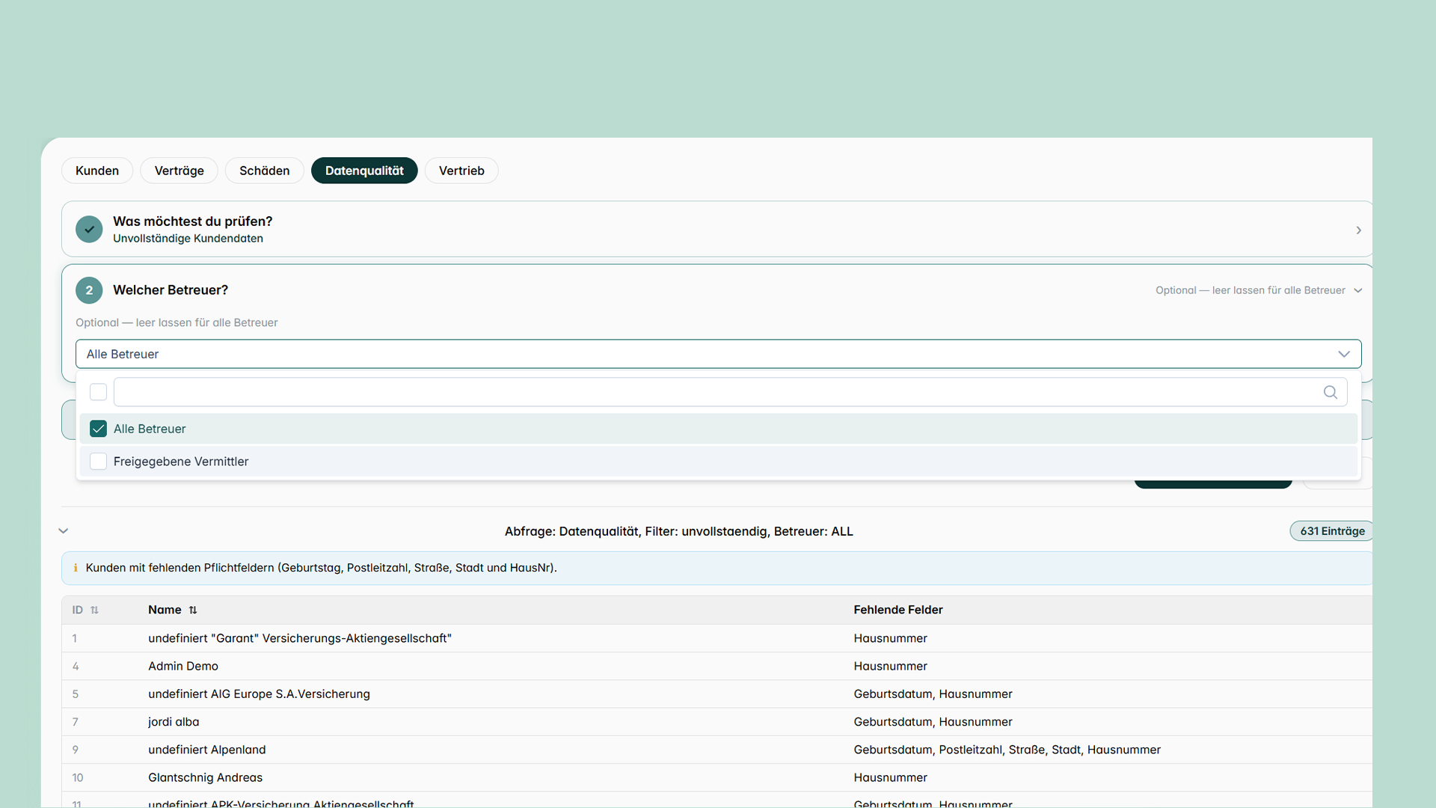Uncheck the Alle Betreuer checkbox

click(x=98, y=429)
